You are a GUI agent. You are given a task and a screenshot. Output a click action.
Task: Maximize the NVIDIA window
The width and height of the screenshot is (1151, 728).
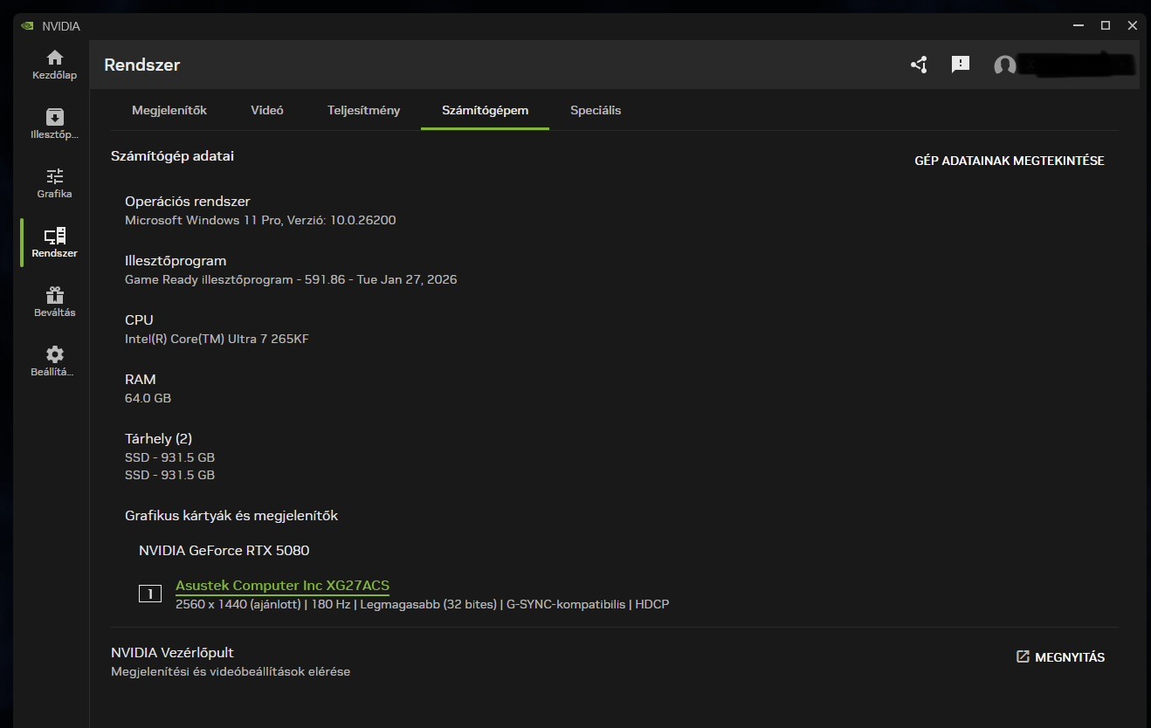point(1106,26)
